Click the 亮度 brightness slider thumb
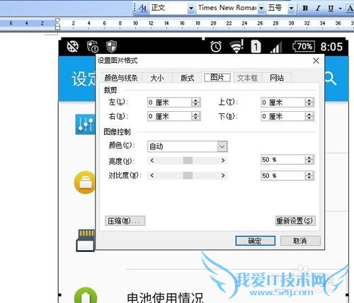 pyautogui.click(x=188, y=161)
